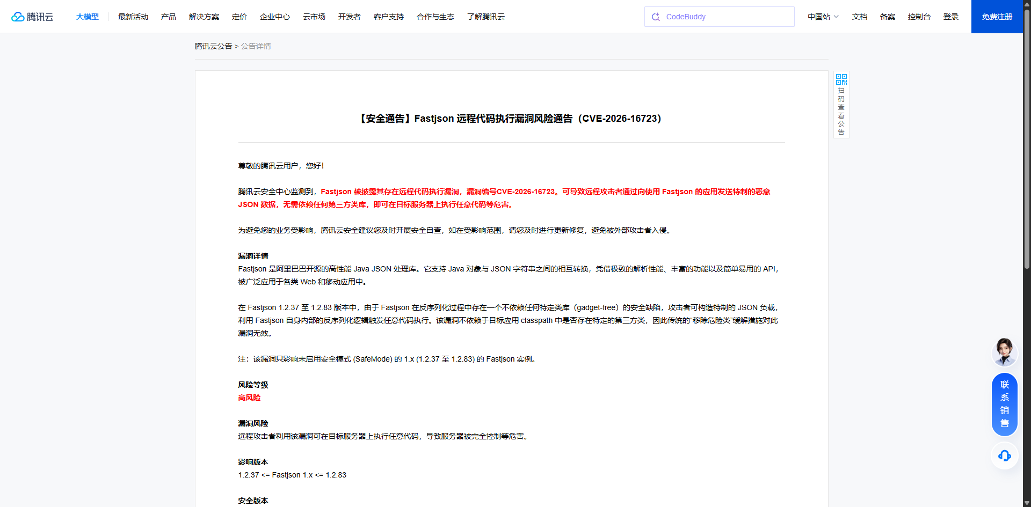
Task: Open the 客户支持 menu
Action: tap(389, 17)
